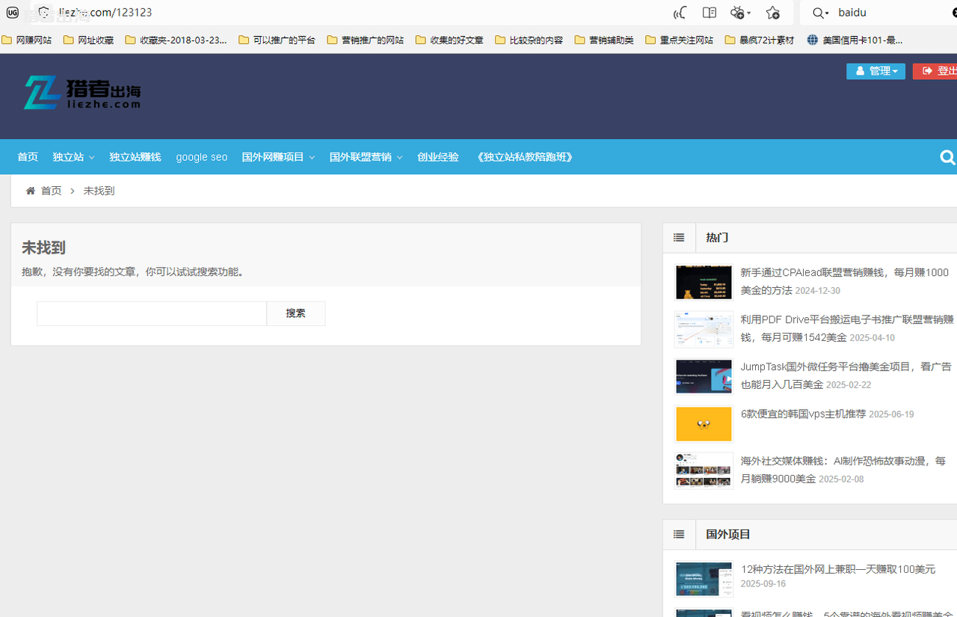
Task: Click the 猎者出海 site logo
Action: click(81, 93)
